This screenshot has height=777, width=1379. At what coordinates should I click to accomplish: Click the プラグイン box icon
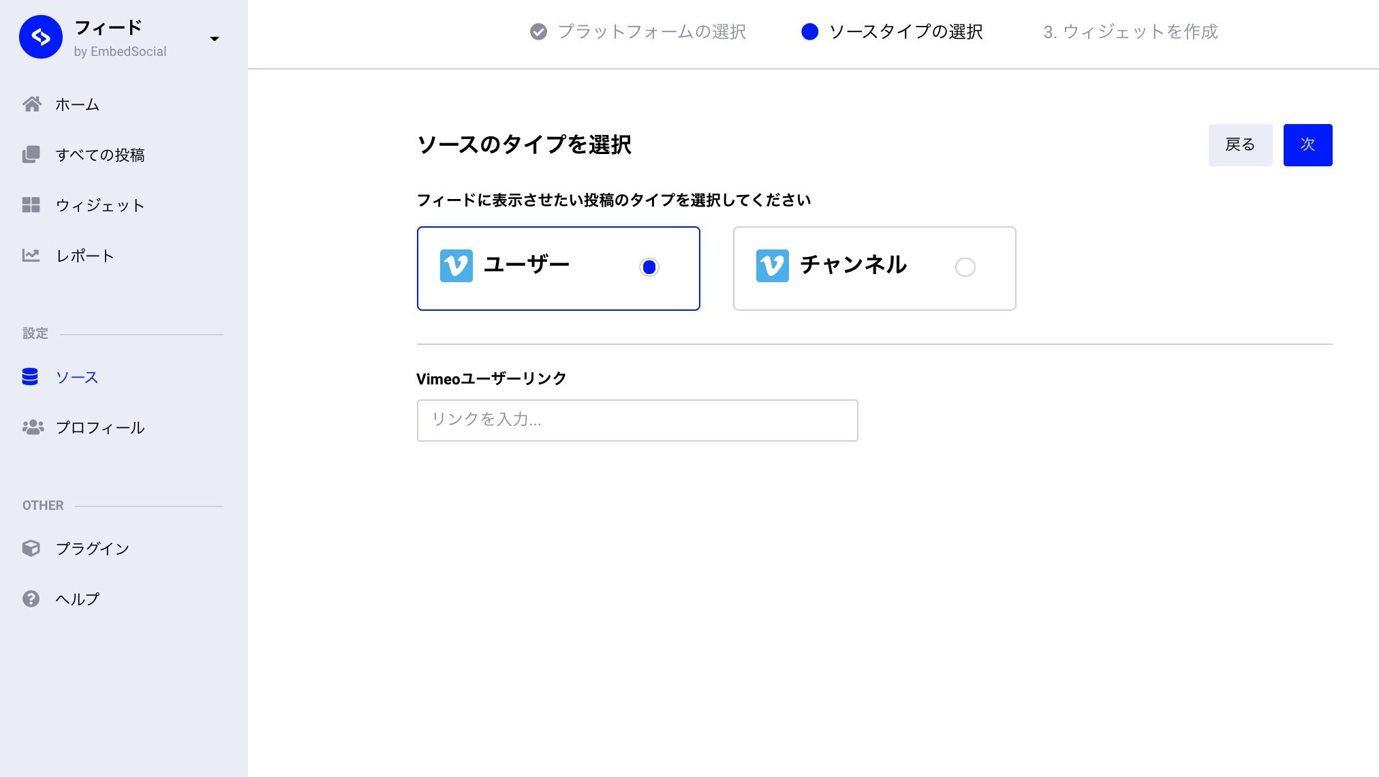click(31, 549)
